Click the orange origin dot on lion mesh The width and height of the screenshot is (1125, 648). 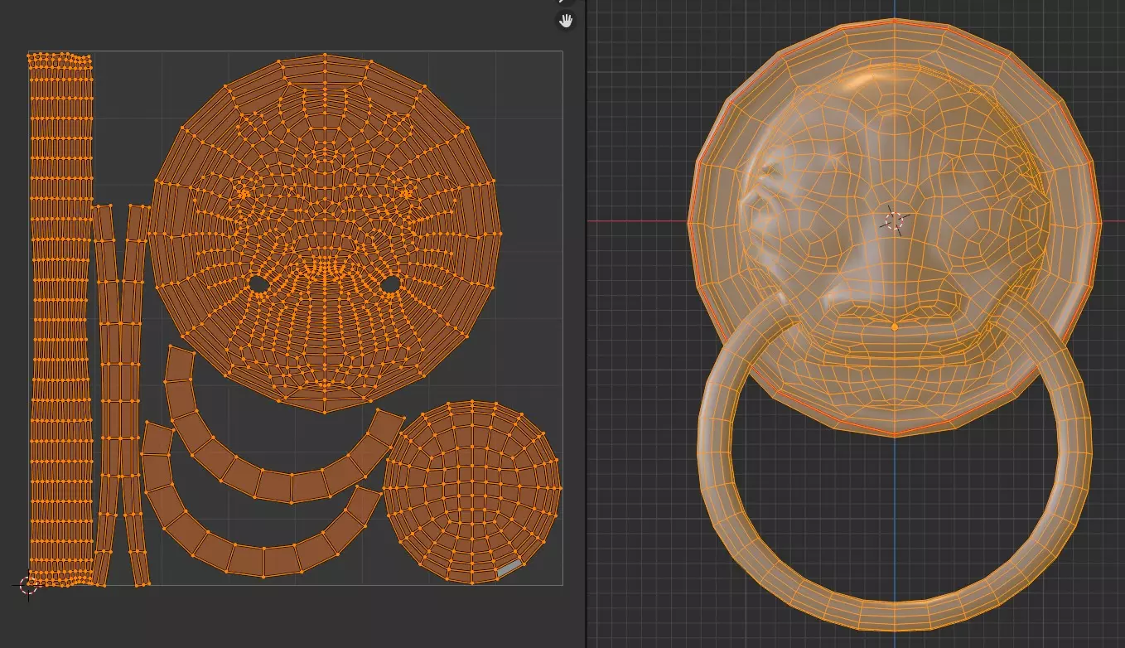coord(895,327)
